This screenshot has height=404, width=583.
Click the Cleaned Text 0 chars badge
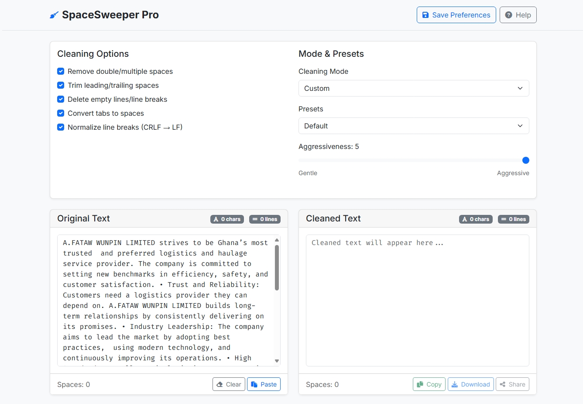pyautogui.click(x=476, y=219)
